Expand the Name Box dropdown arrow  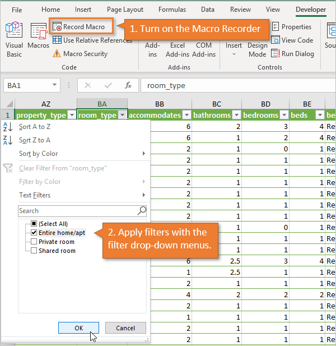point(55,85)
